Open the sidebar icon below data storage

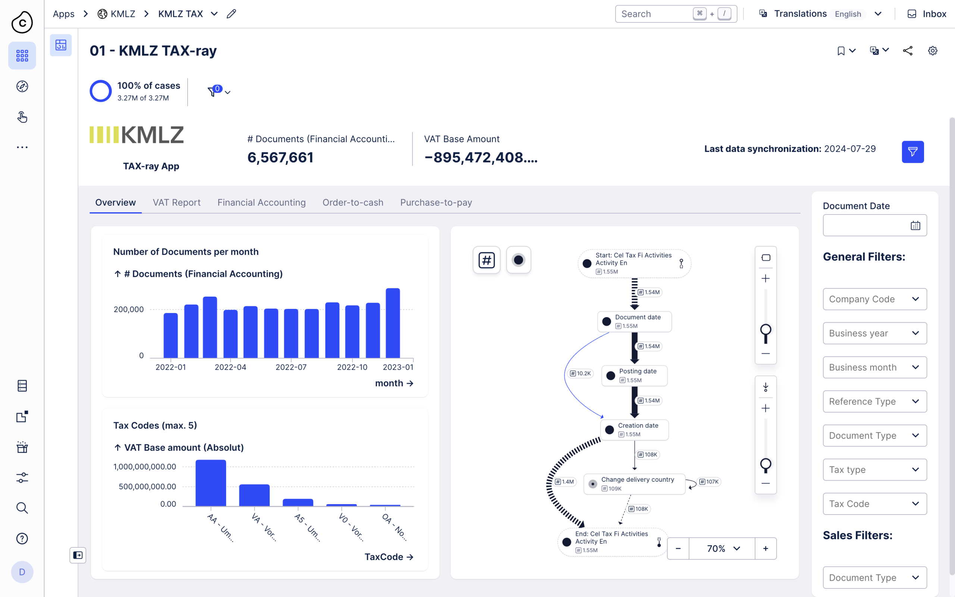click(22, 416)
